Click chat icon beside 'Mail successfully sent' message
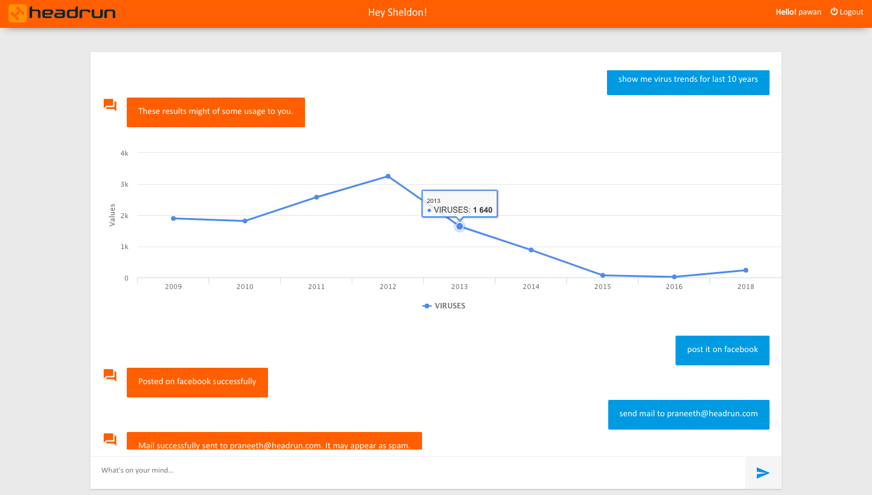 pos(110,439)
